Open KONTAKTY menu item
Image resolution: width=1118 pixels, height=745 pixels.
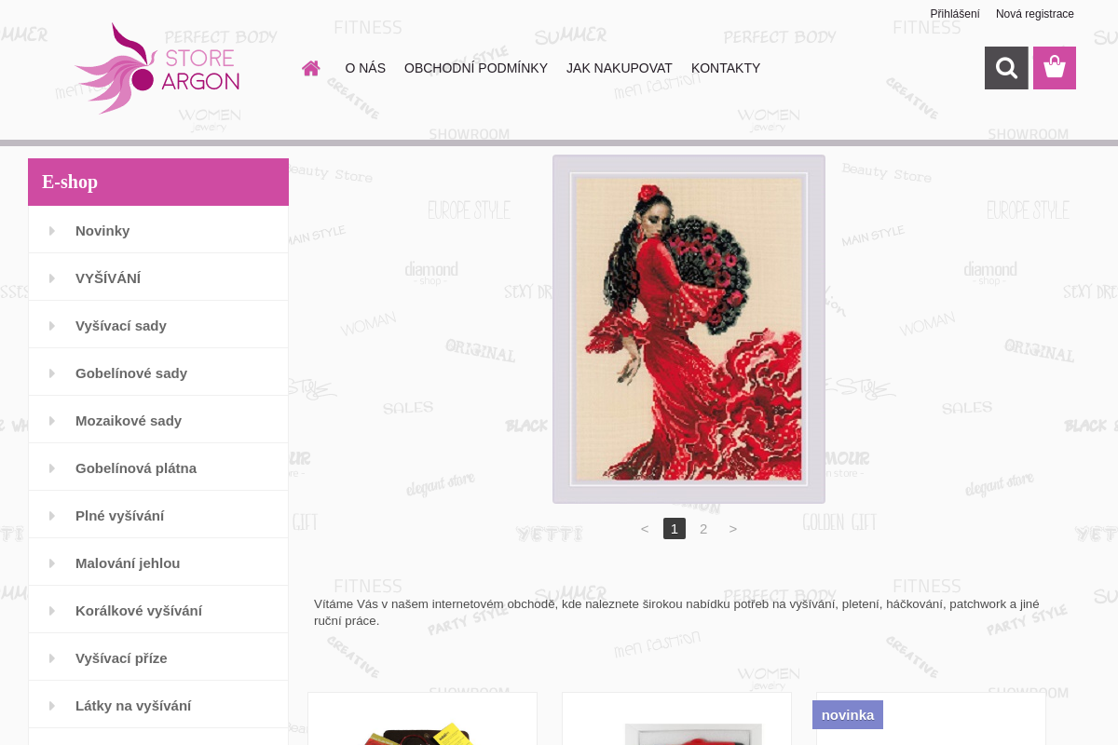[x=726, y=68]
